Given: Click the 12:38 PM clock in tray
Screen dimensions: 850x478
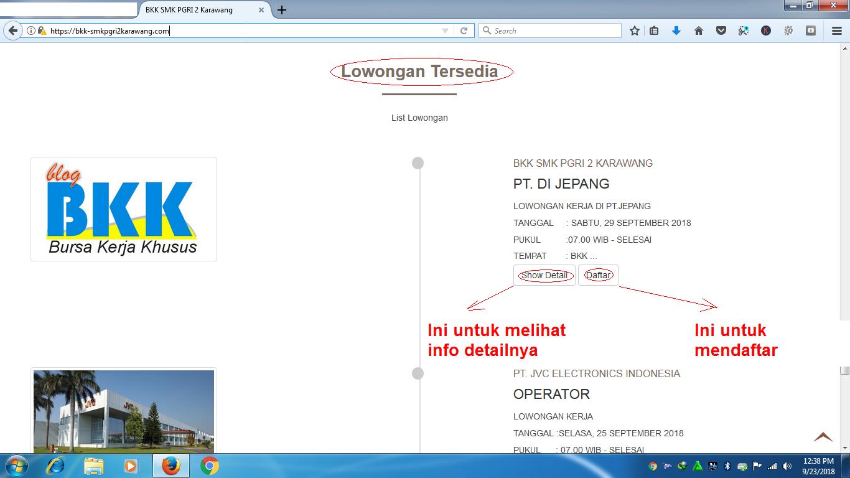Looking at the screenshot, I should 818,461.
